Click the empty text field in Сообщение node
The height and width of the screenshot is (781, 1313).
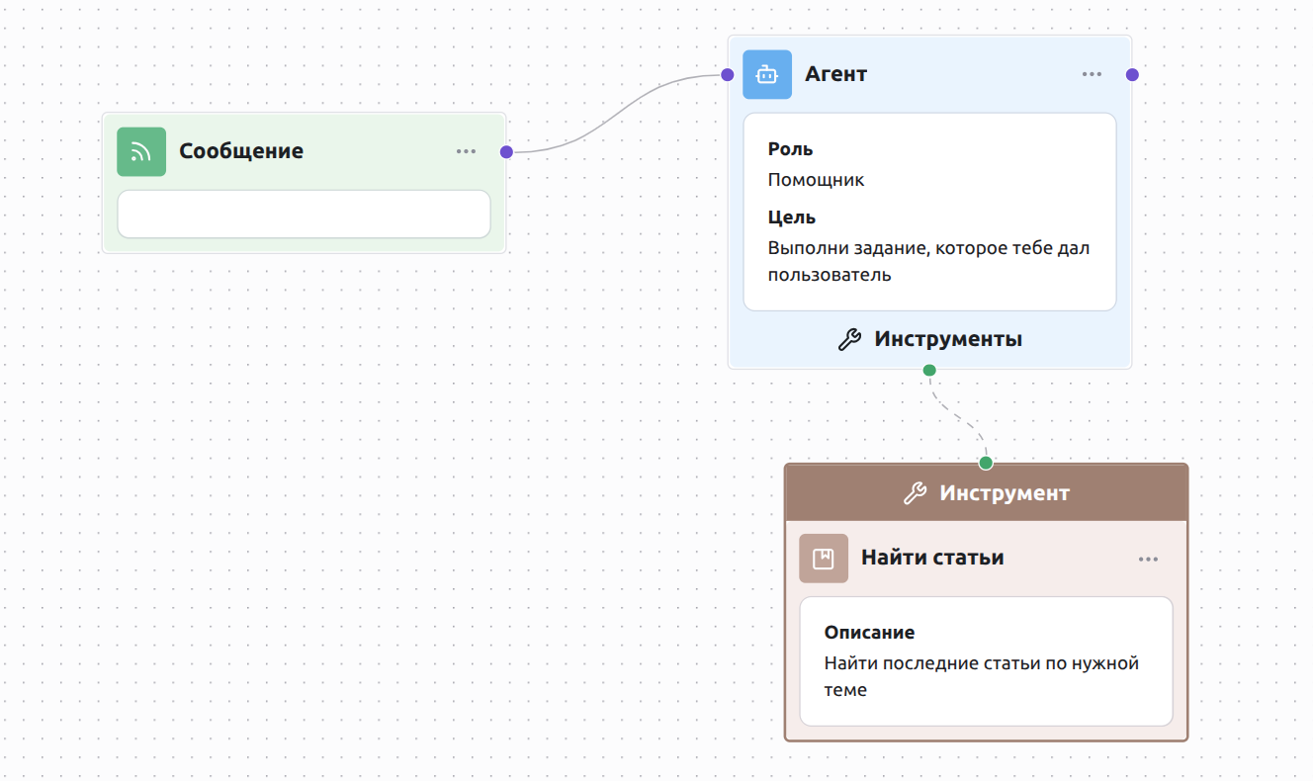pyautogui.click(x=304, y=215)
